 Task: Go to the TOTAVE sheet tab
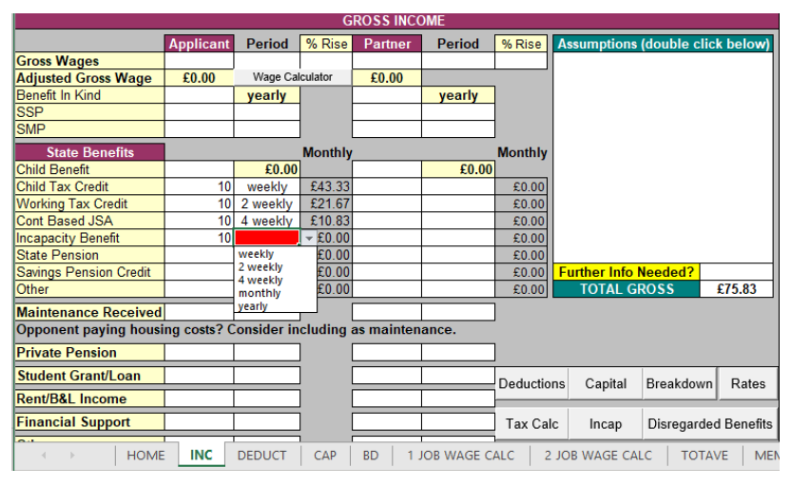[704, 456]
